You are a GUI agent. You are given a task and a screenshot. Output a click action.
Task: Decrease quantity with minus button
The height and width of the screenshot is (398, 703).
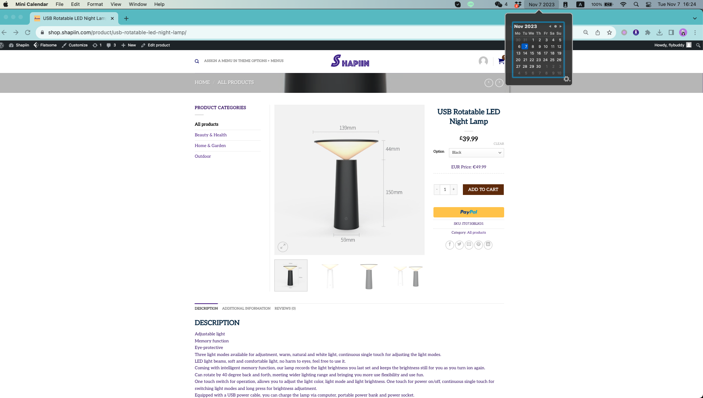437,189
